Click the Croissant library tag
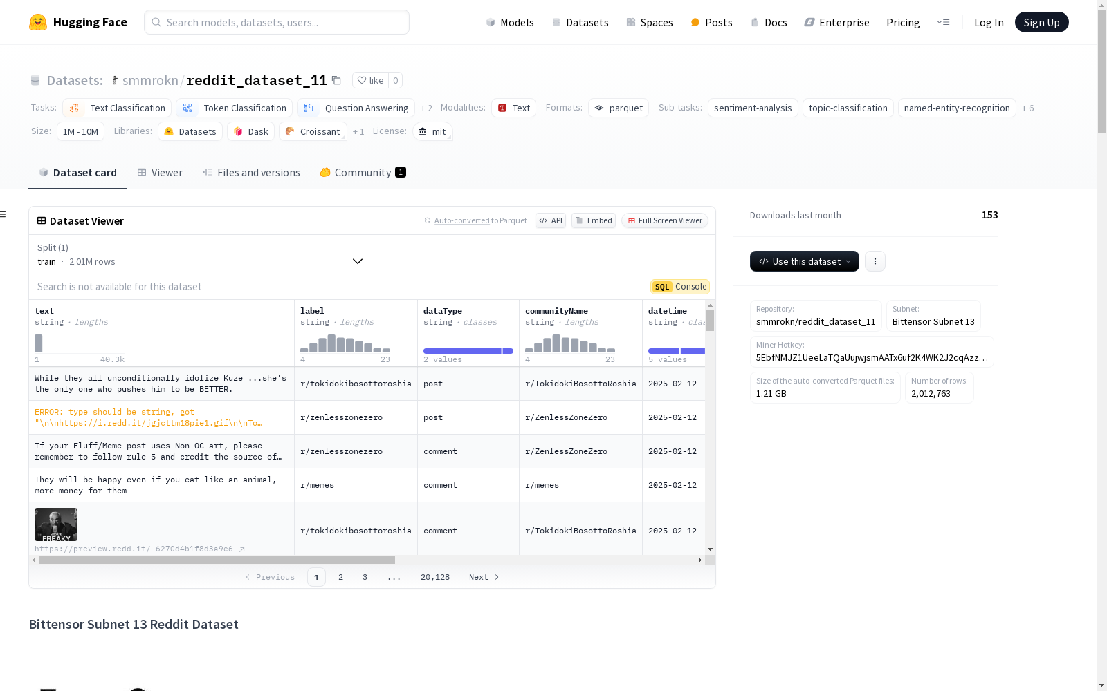This screenshot has width=1107, height=691. [313, 131]
